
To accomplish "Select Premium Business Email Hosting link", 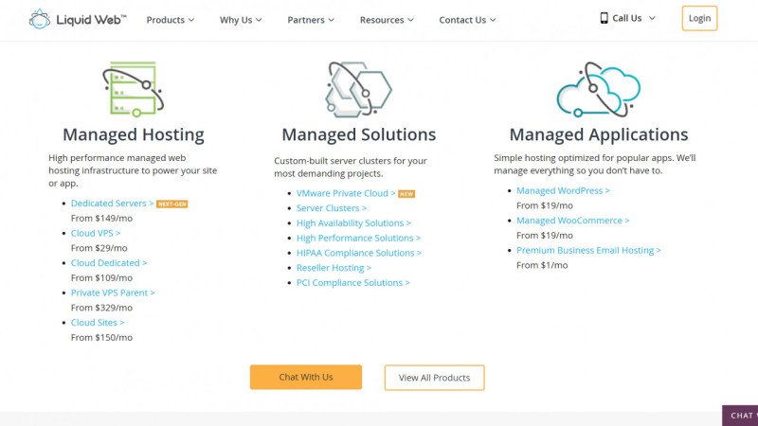I will tap(588, 251).
